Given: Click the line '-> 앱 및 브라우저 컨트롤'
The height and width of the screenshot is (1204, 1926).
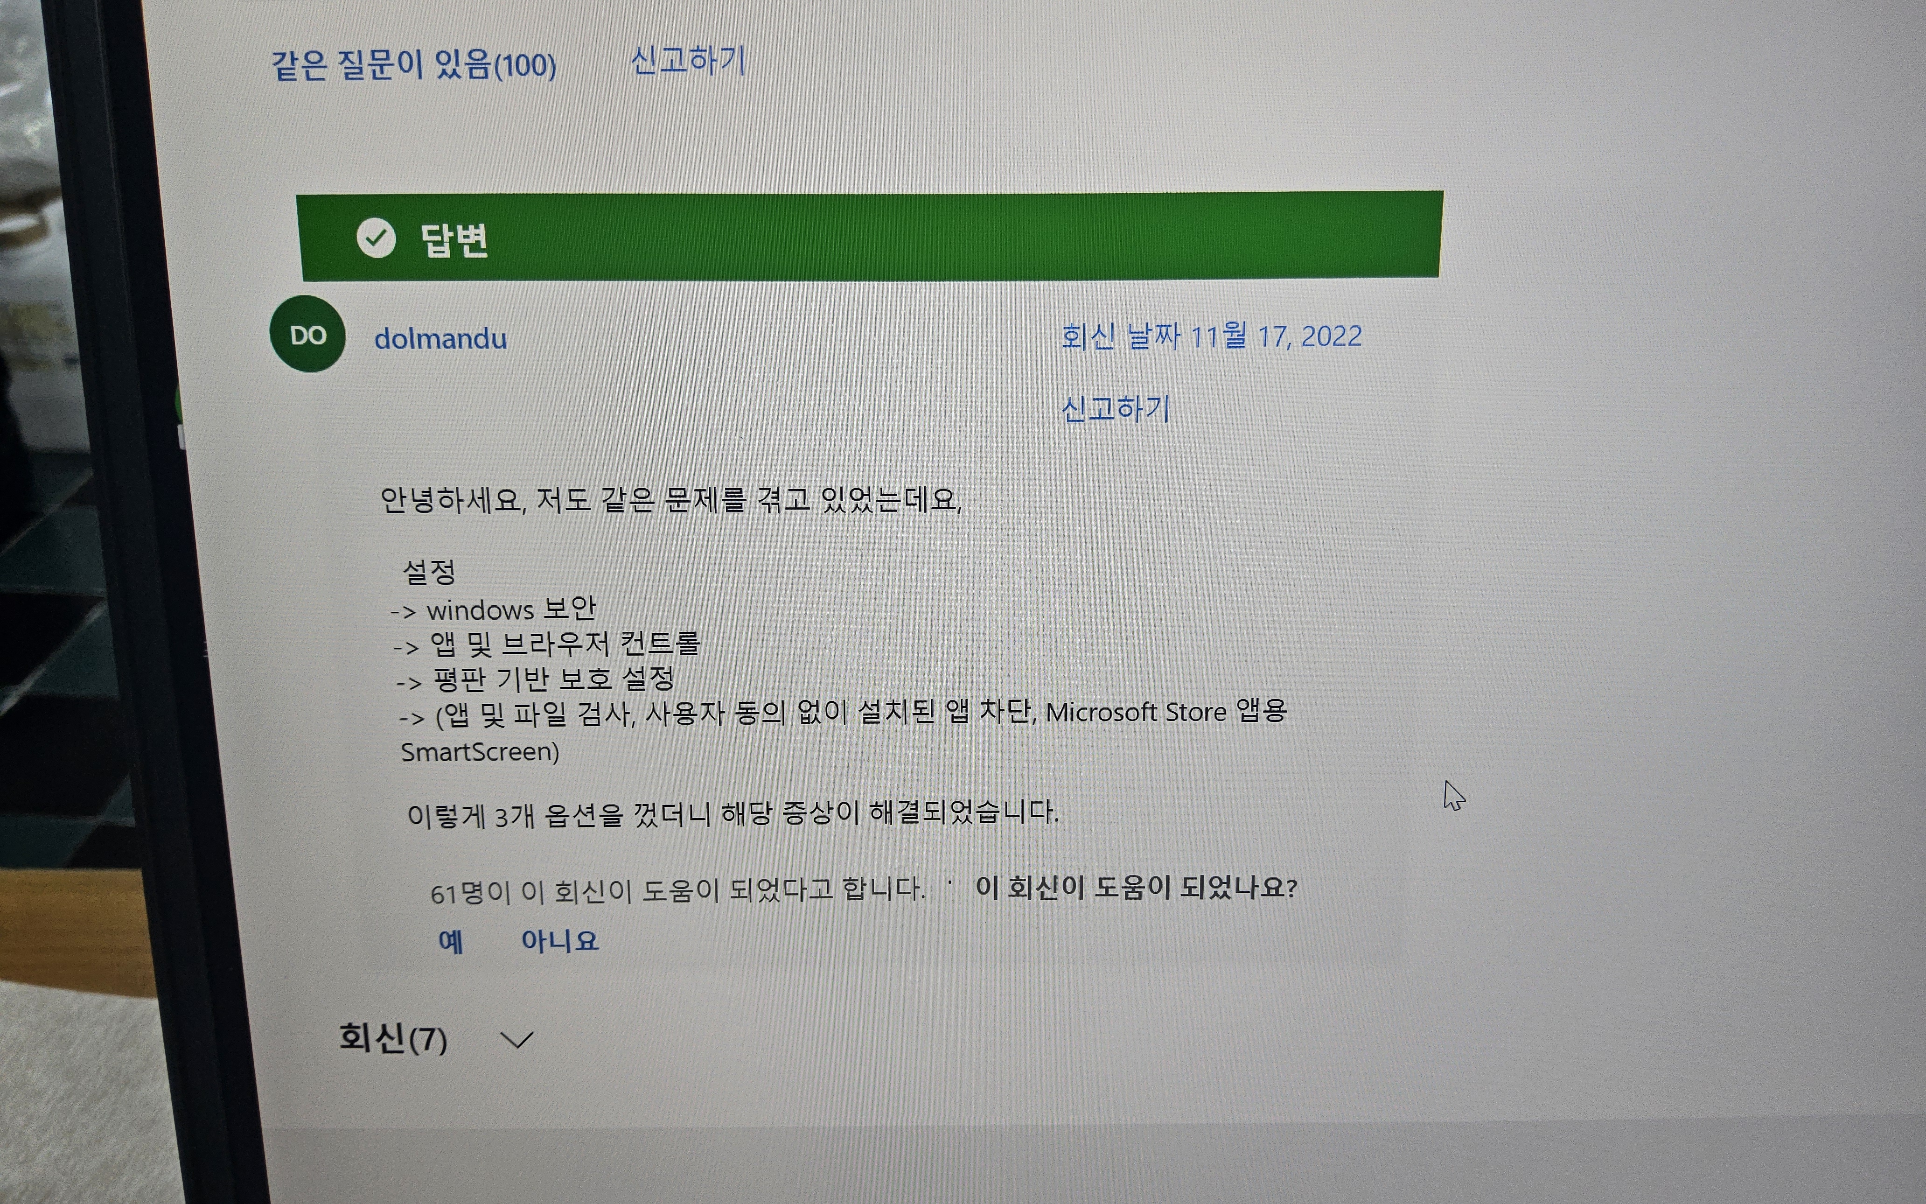Looking at the screenshot, I should pos(547,644).
